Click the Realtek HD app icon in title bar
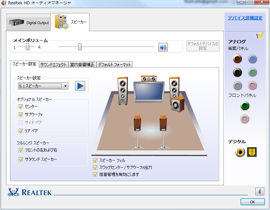The height and width of the screenshot is (210, 270). (4, 3)
